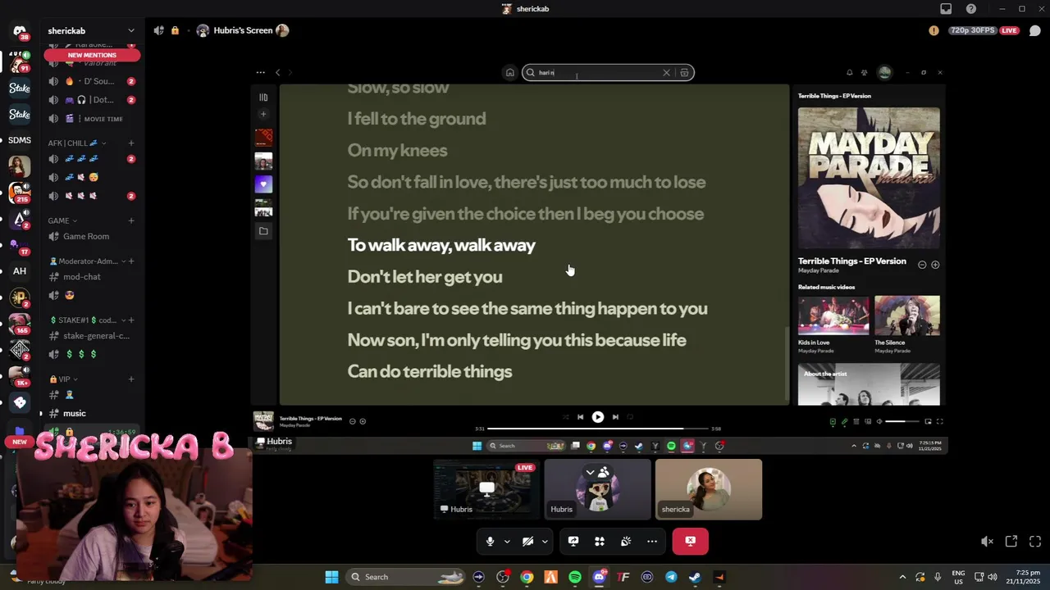This screenshot has width=1050, height=590.
Task: Open Spotify mini player
Action: pyautogui.click(x=928, y=421)
